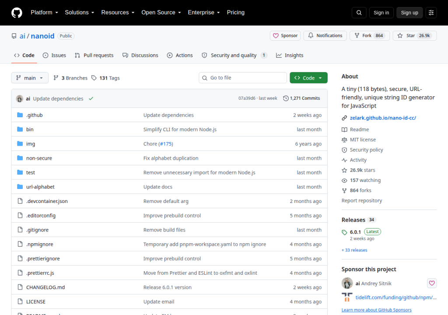The image size is (448, 315).
Task: Click the Sign up button
Action: coord(409,13)
